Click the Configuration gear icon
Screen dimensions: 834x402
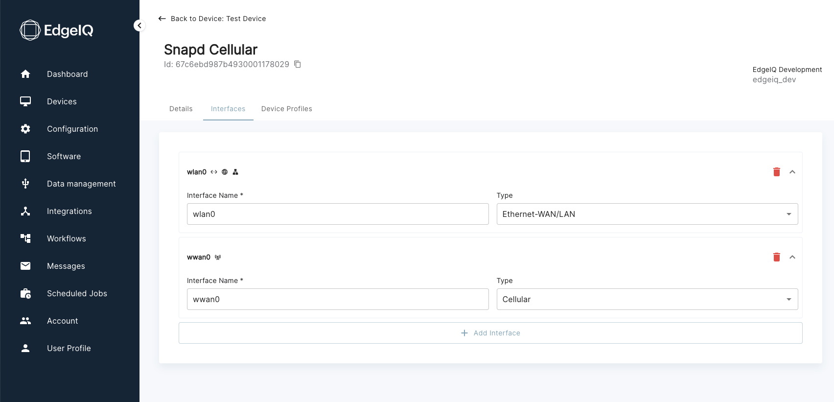click(x=25, y=129)
